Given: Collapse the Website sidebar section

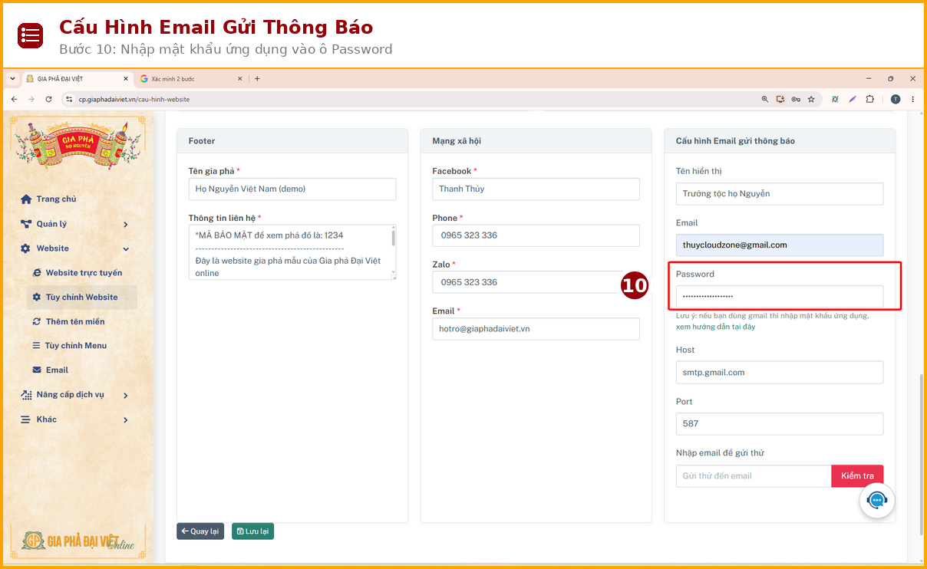Looking at the screenshot, I should pyautogui.click(x=74, y=248).
